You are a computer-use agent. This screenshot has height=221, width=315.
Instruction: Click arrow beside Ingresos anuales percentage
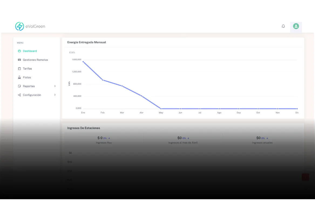click(x=267, y=138)
